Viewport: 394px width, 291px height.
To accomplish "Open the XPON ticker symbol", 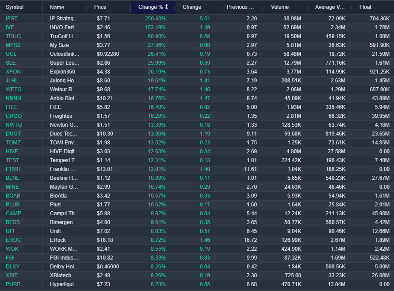I will coord(13,72).
